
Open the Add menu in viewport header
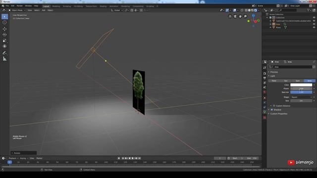point(44,10)
